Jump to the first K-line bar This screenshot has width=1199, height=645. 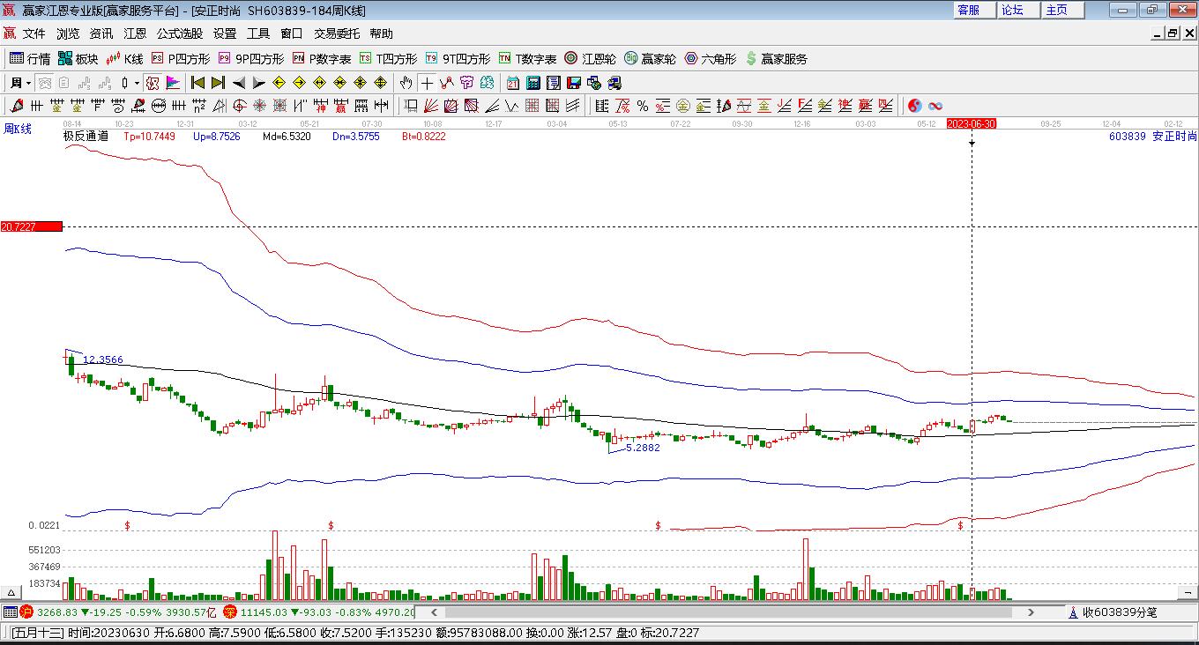click(x=197, y=83)
